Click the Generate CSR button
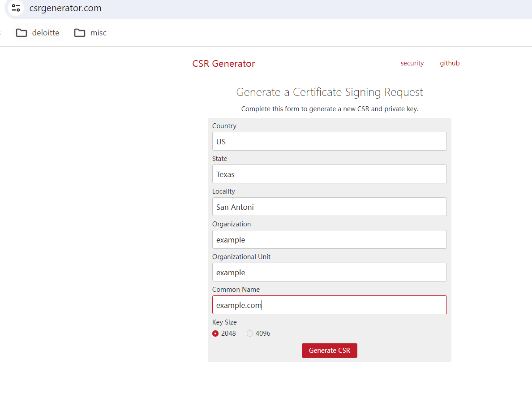532x394 pixels. click(330, 351)
